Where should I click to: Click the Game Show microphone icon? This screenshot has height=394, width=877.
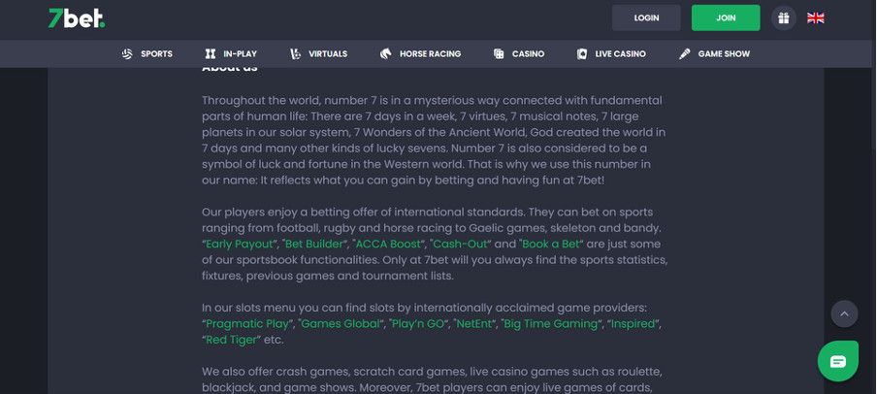click(x=685, y=54)
